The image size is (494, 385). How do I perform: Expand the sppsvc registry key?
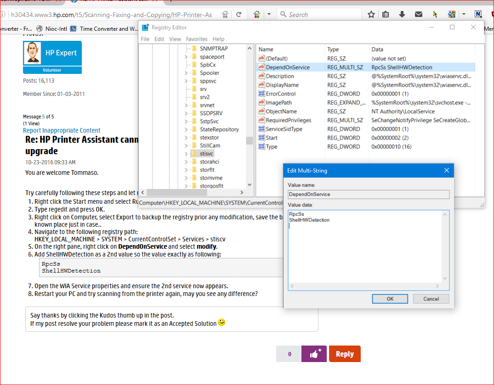[186, 81]
